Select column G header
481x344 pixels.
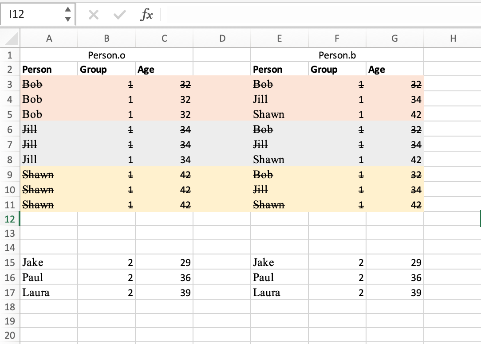(x=395, y=38)
